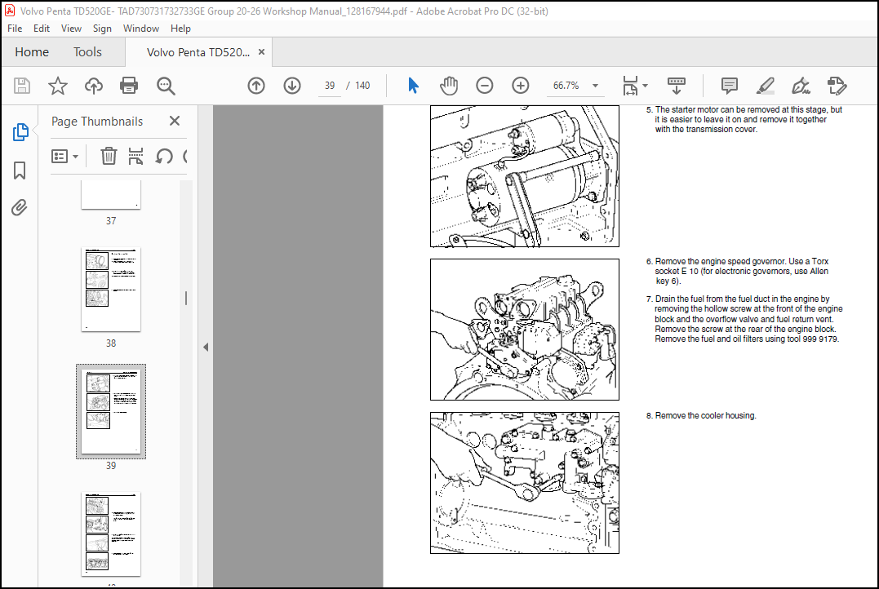Screen dimensions: 879x589
Task: Open the File menu
Action: (15, 28)
